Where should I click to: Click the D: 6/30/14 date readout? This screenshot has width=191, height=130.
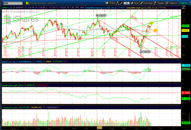click(x=19, y=8)
